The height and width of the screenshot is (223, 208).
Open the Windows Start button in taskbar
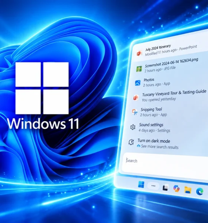coord(141,184)
